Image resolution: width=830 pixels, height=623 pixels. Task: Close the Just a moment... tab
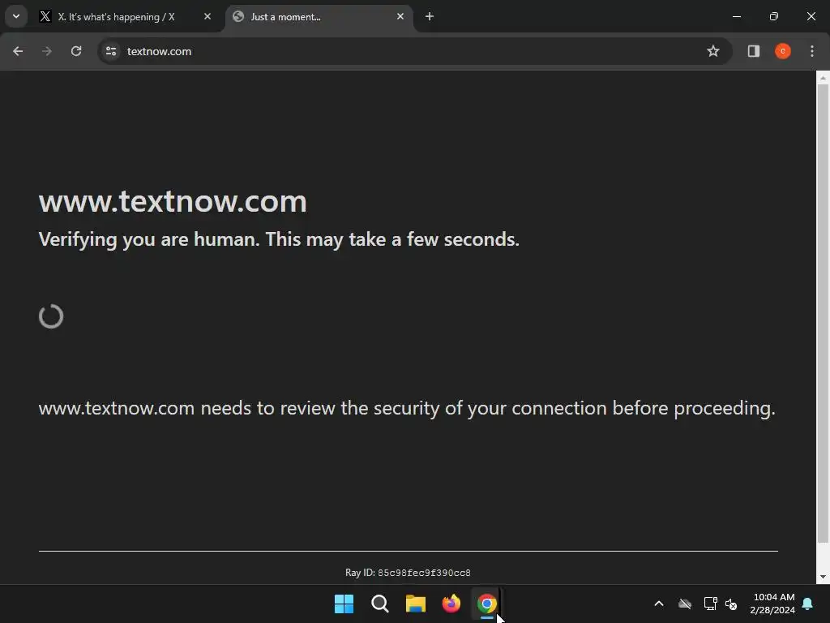click(x=400, y=16)
